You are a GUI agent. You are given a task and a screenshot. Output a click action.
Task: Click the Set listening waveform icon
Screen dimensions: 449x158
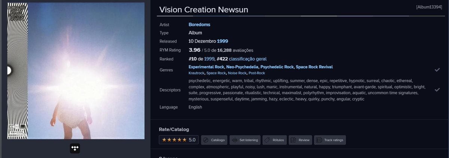point(235,140)
